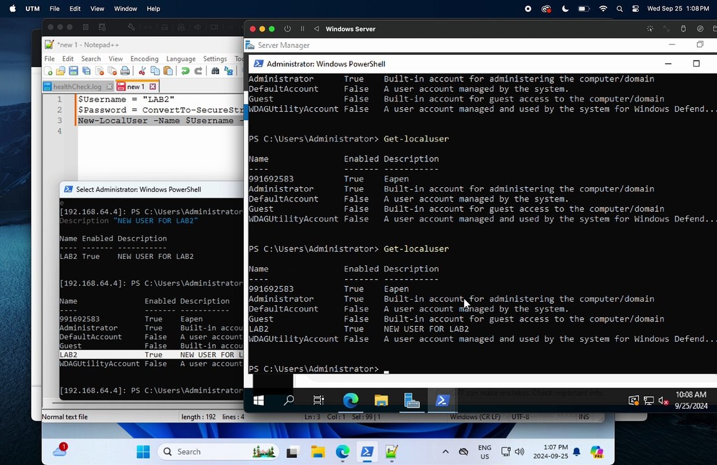
Task: Close the new 1 tab with its red X
Action: click(153, 87)
